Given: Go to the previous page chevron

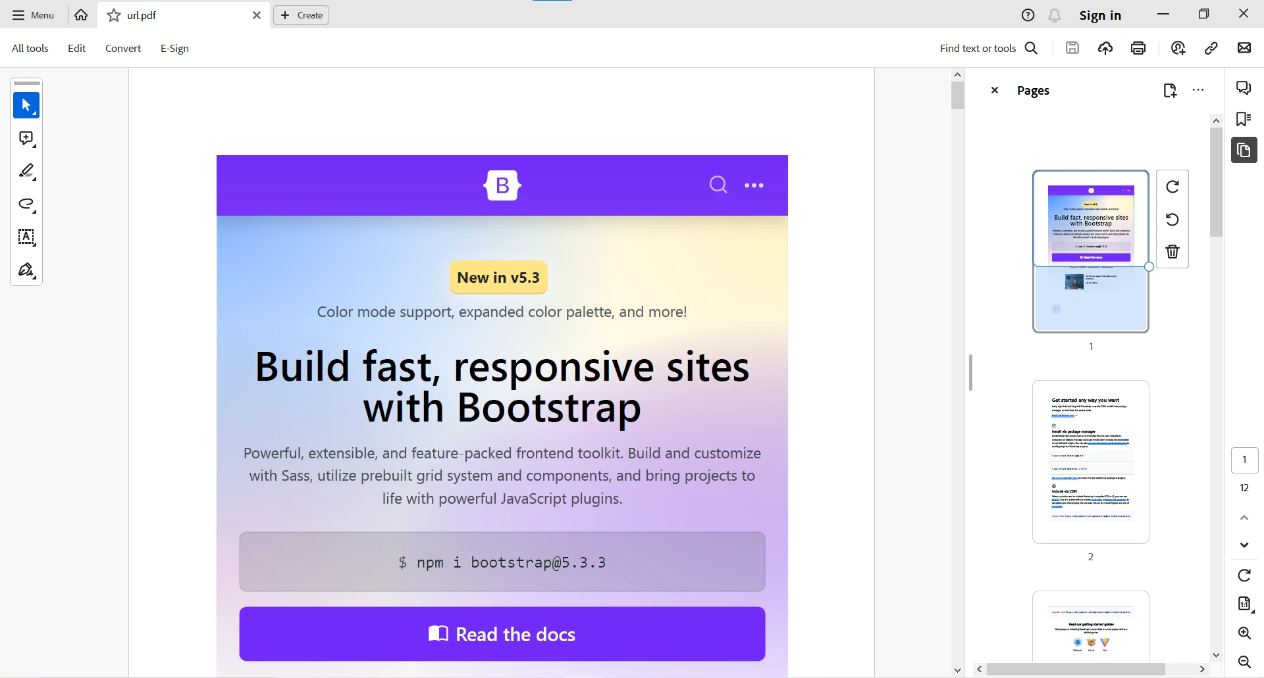Looking at the screenshot, I should coord(1244,518).
